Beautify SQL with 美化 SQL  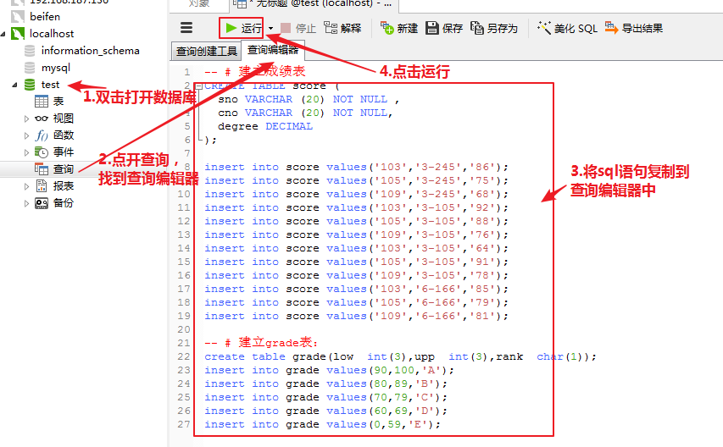pyautogui.click(x=568, y=28)
